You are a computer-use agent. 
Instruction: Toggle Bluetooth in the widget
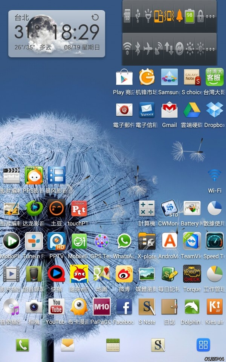point(138,49)
